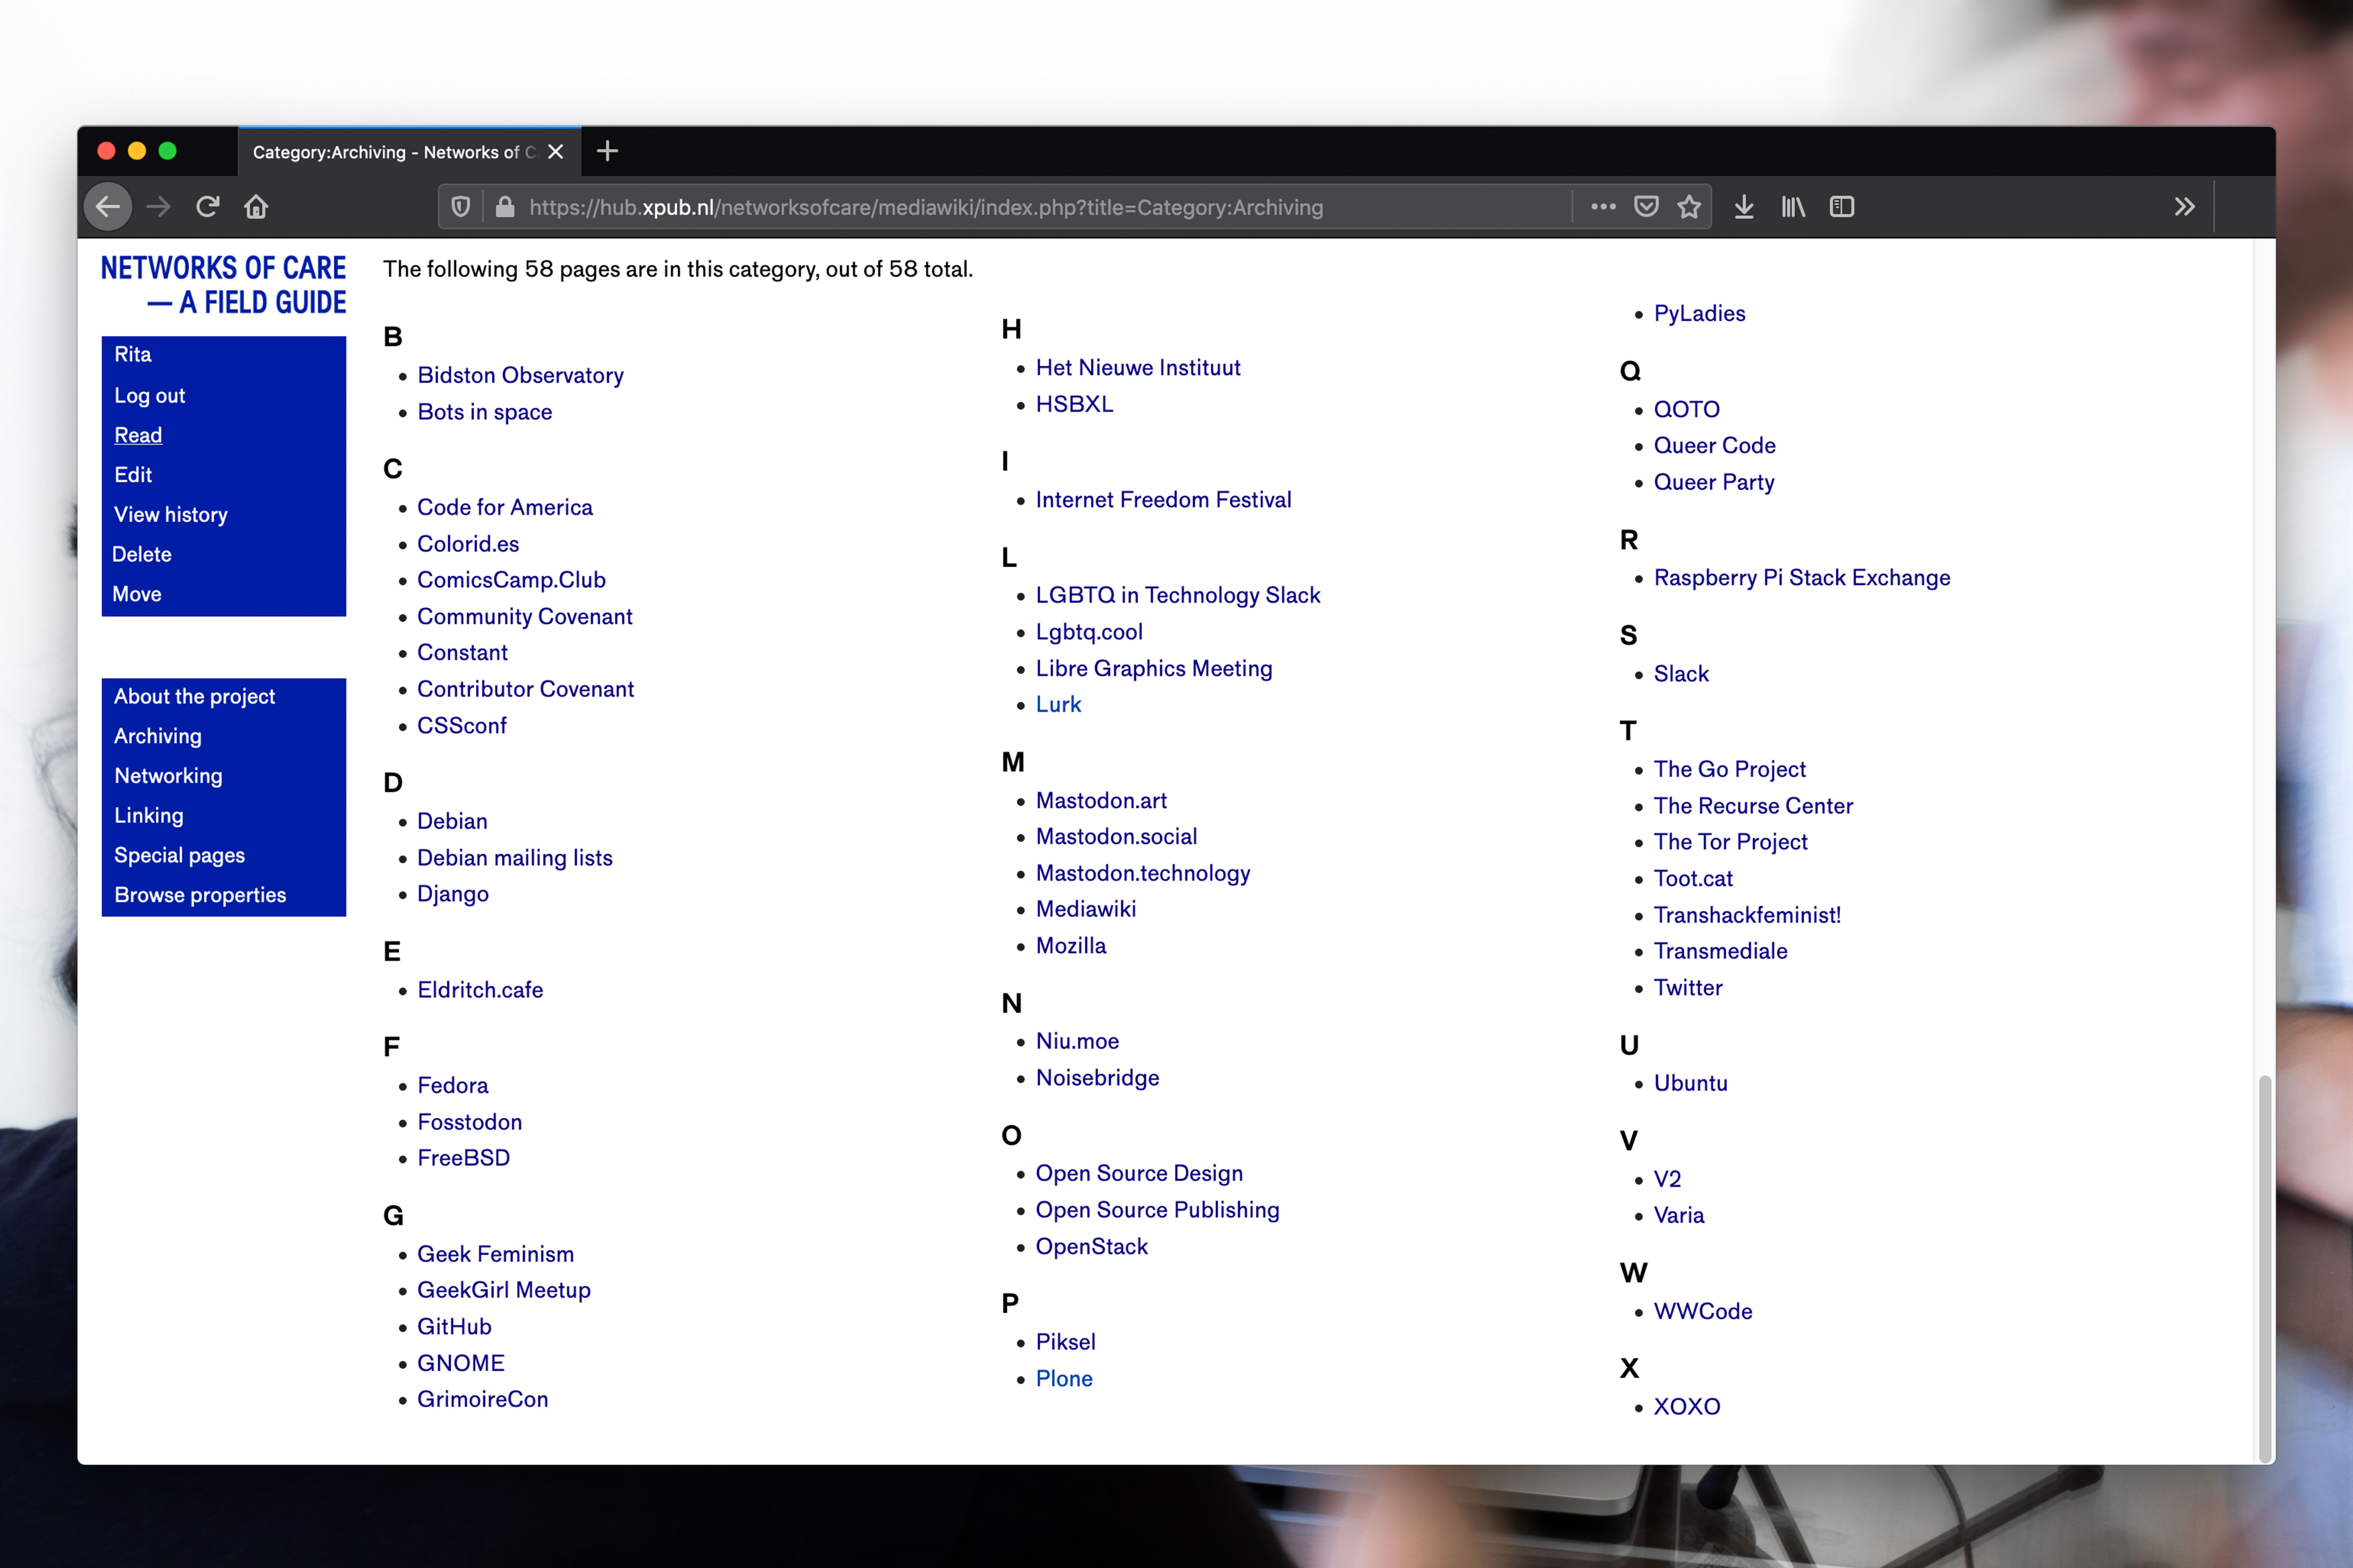Follow the Raspberry Pi Stack Exchange link
The image size is (2353, 1568).
[1802, 578]
